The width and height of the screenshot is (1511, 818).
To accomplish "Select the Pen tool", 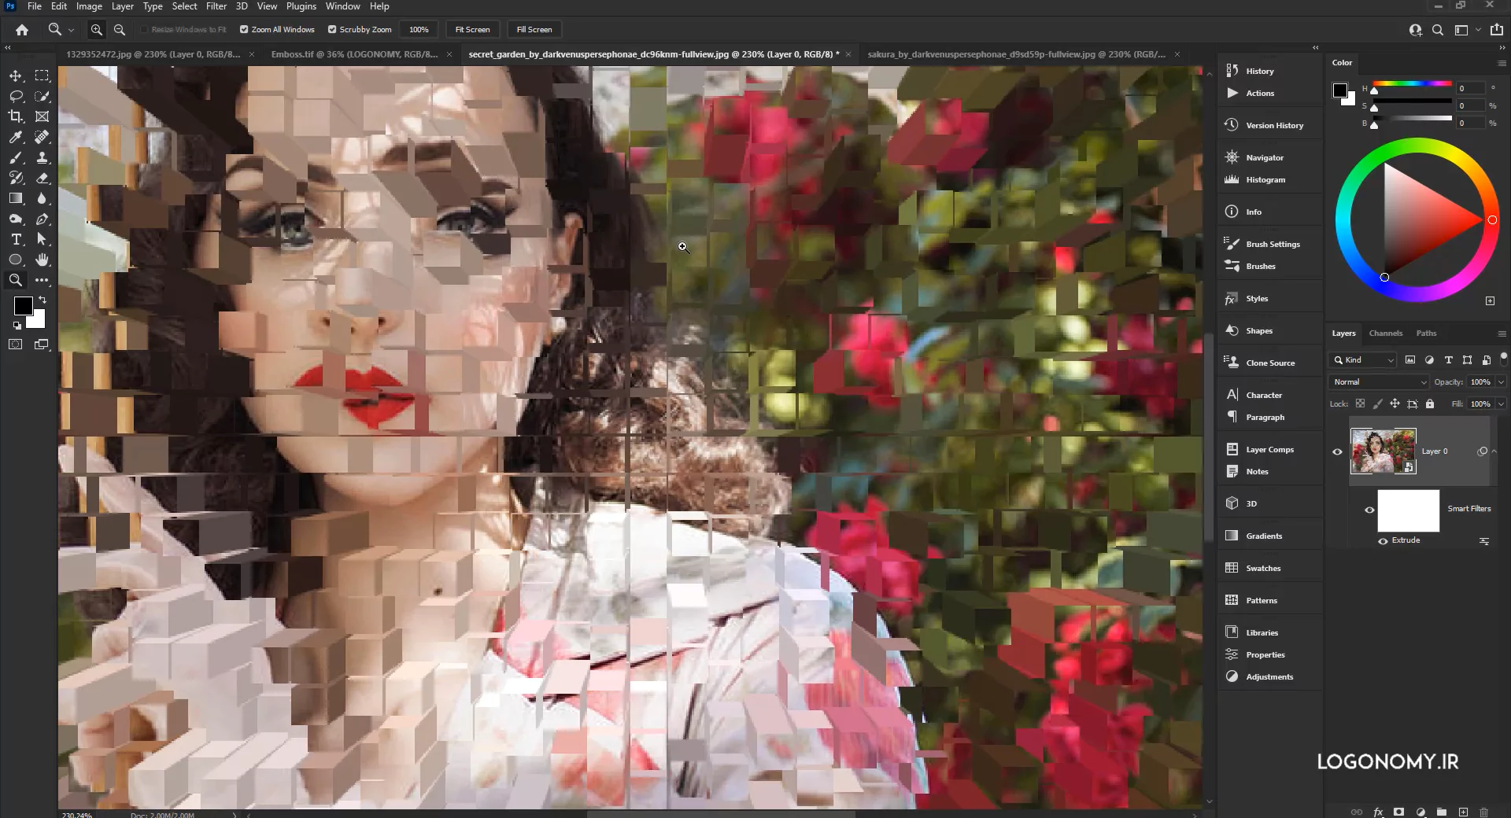I will (x=42, y=219).
